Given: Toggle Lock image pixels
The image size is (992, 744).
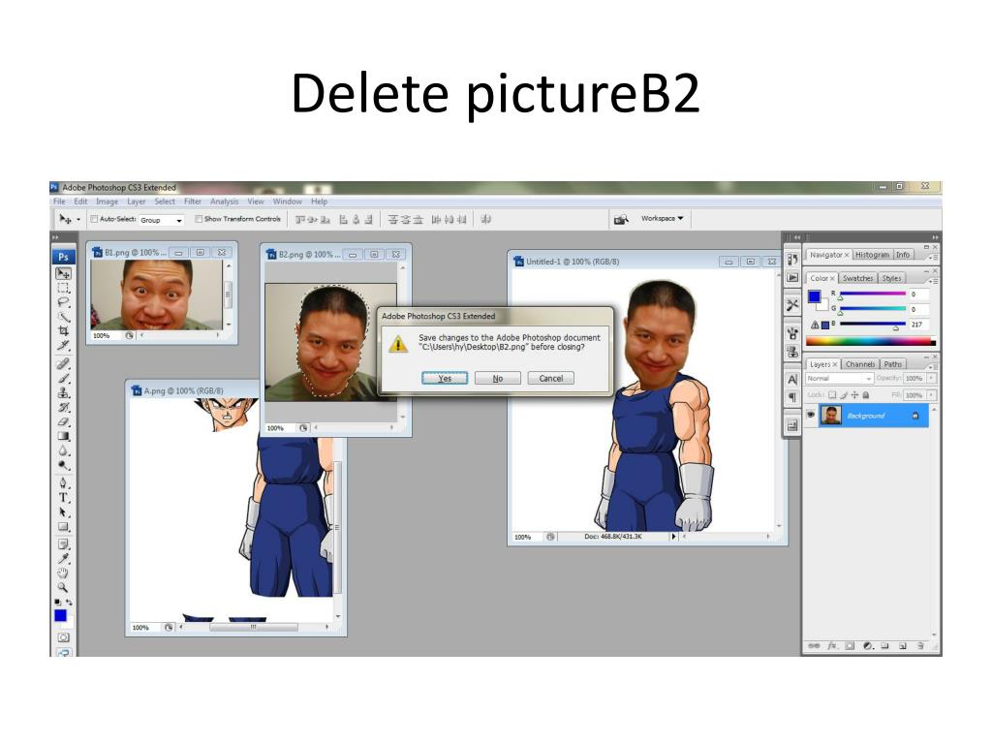Looking at the screenshot, I should [x=844, y=395].
